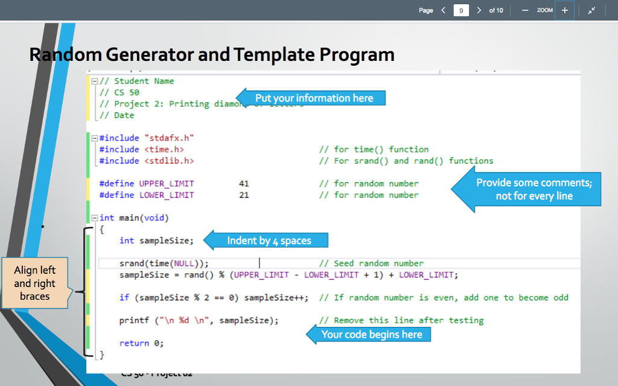Click the "// For srand() and rand() functions" comment

(406, 161)
